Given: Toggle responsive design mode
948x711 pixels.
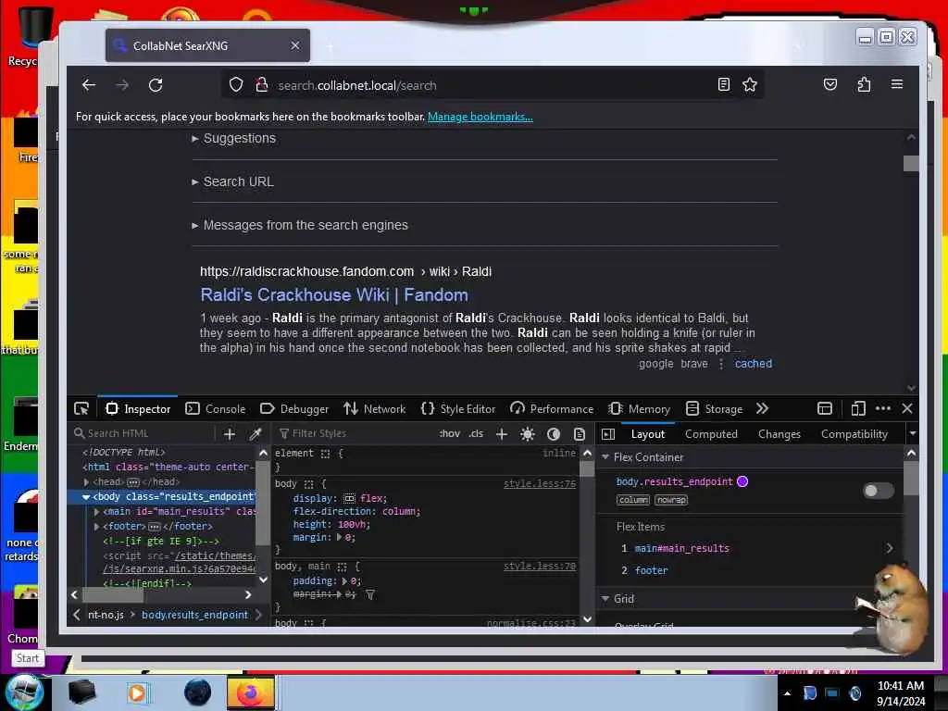Looking at the screenshot, I should pos(858,408).
